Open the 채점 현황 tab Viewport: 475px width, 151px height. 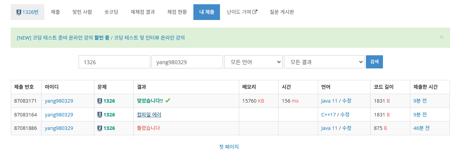[177, 12]
